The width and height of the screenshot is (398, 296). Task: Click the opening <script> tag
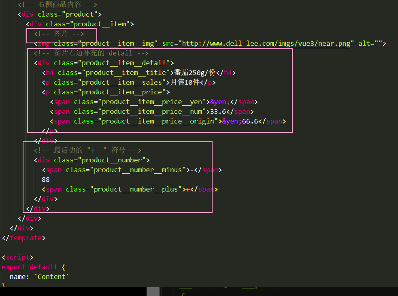click(x=17, y=258)
